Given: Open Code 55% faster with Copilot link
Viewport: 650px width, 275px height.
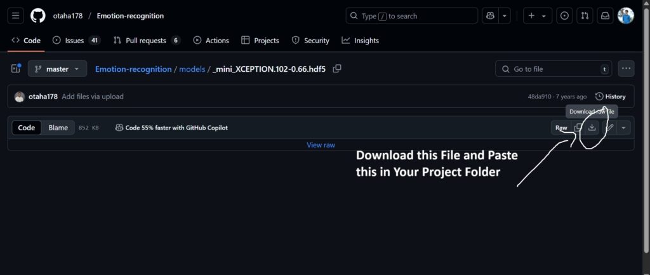Looking at the screenshot, I should 171,127.
